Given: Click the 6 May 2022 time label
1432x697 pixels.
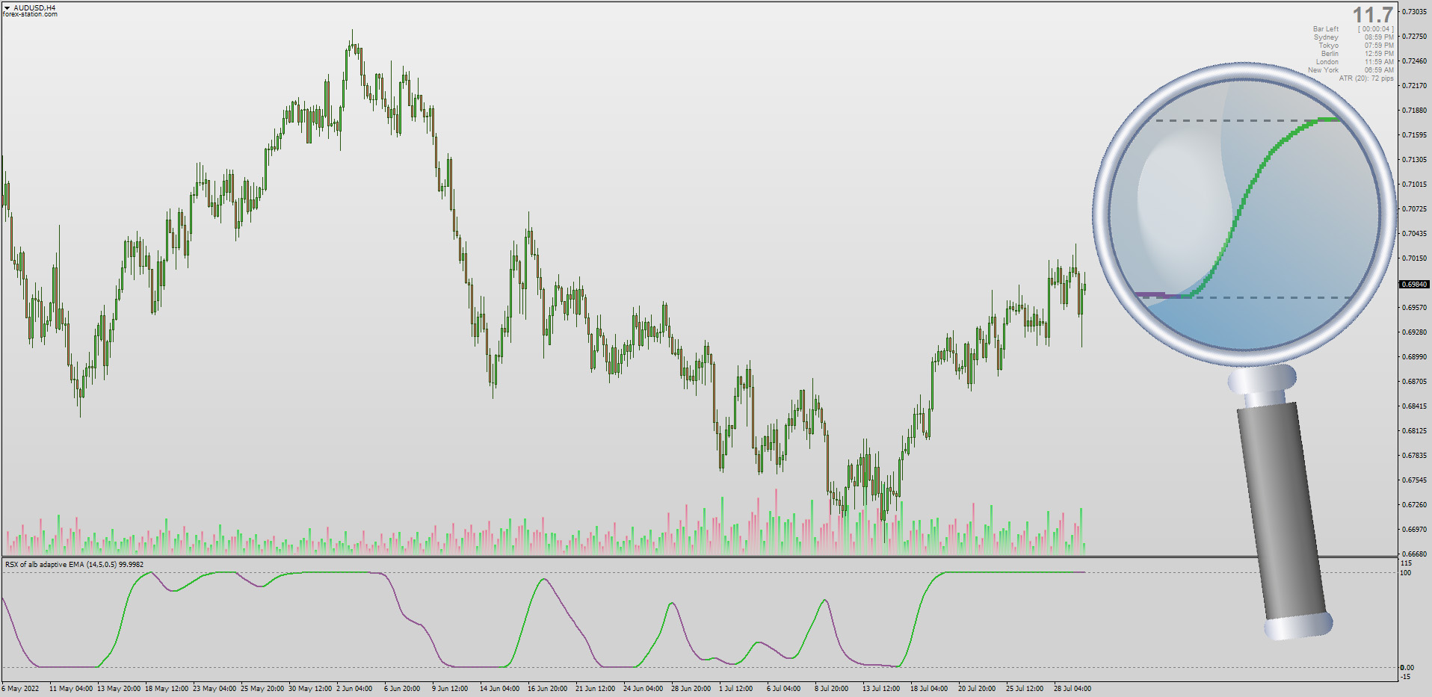Looking at the screenshot, I should tap(20, 689).
